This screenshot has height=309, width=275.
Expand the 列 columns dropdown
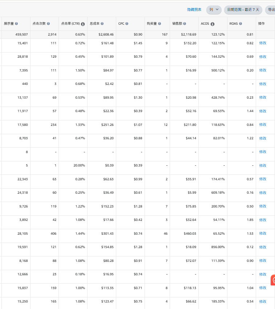point(214,10)
